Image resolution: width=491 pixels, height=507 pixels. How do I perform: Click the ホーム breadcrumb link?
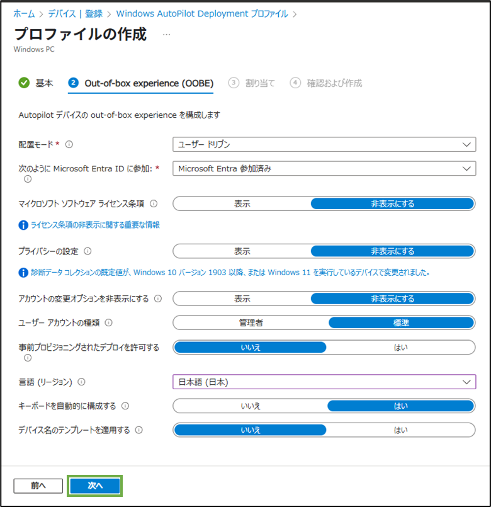tap(24, 14)
